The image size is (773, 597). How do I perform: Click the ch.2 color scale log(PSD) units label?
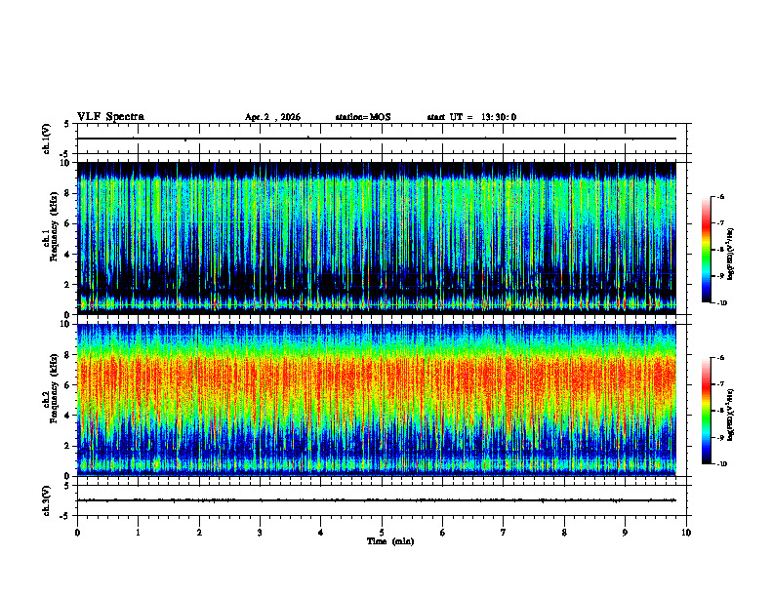tap(730, 415)
